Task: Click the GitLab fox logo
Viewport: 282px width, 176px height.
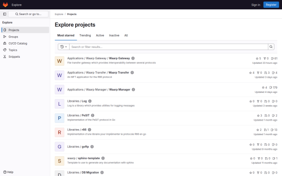Action: pyautogui.click(x=5, y=5)
